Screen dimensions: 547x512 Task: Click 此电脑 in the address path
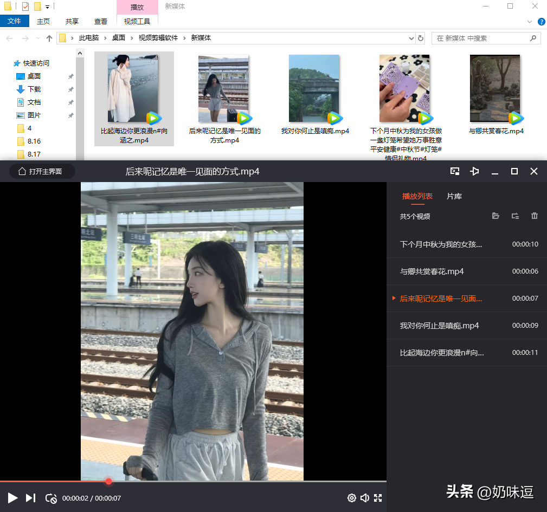pyautogui.click(x=88, y=37)
